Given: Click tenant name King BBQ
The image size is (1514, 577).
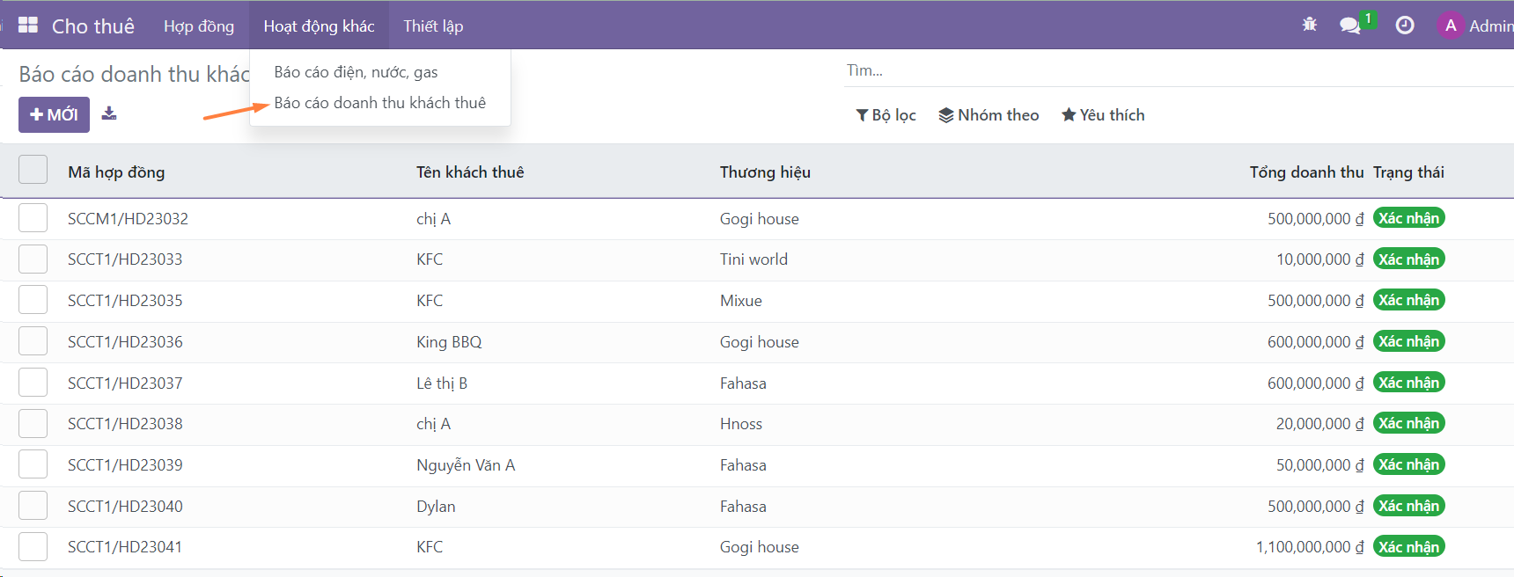Looking at the screenshot, I should coord(449,342).
